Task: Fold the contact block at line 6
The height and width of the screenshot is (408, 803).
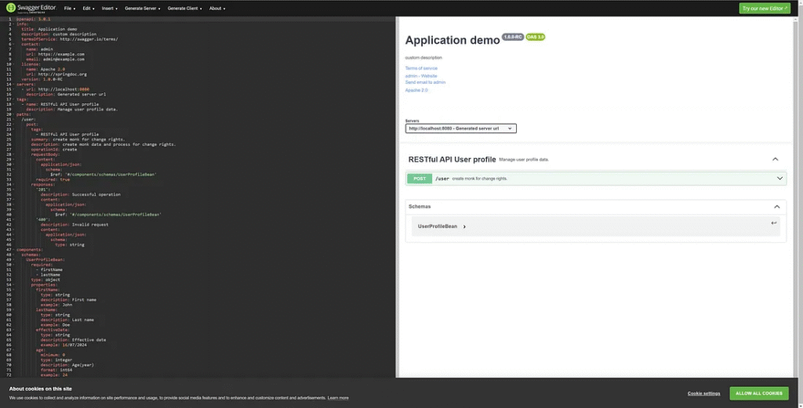Action: (14, 44)
